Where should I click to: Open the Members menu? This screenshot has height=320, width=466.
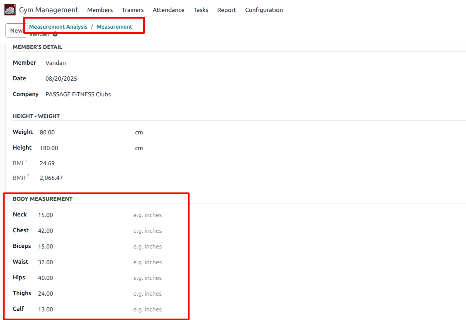click(x=100, y=10)
